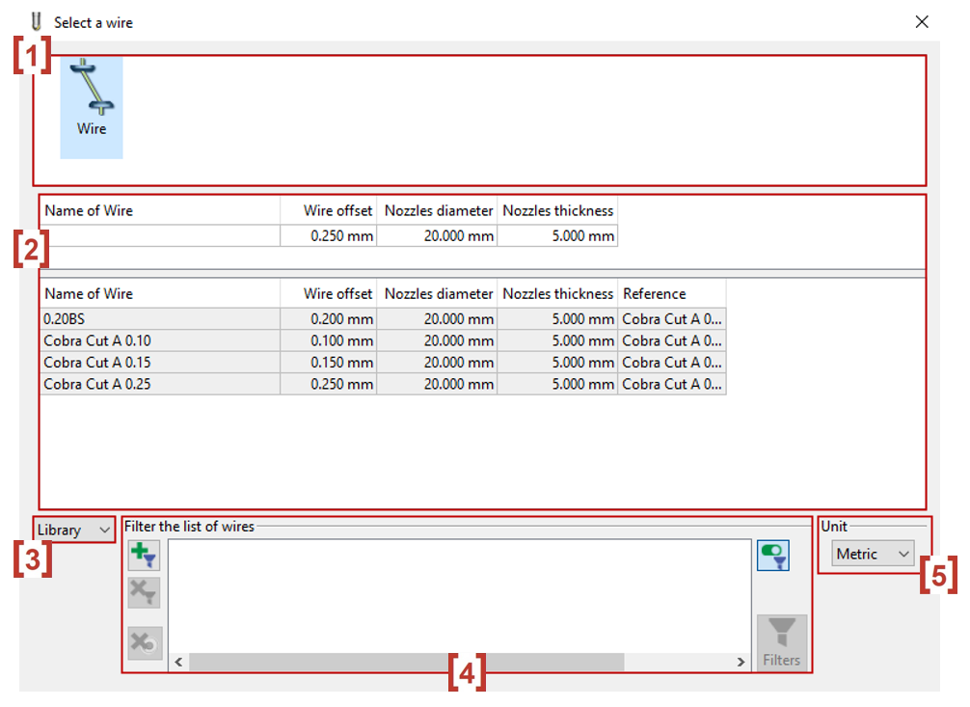970x707 pixels.
Task: Close the Select a wire dialog
Action: (x=922, y=21)
